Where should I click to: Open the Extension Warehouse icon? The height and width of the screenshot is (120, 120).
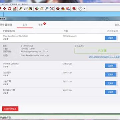[63, 9]
